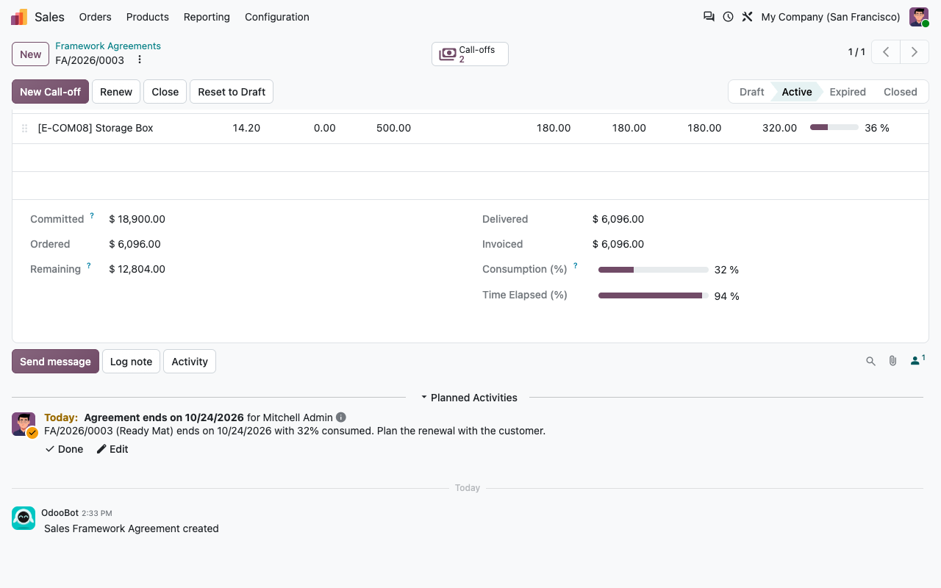Click the Time Elapsed (%) progress bar
This screenshot has height=588, width=941.
point(654,295)
